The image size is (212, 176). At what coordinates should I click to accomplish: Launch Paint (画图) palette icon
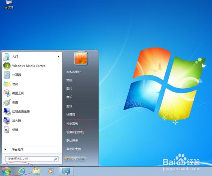[7, 102]
